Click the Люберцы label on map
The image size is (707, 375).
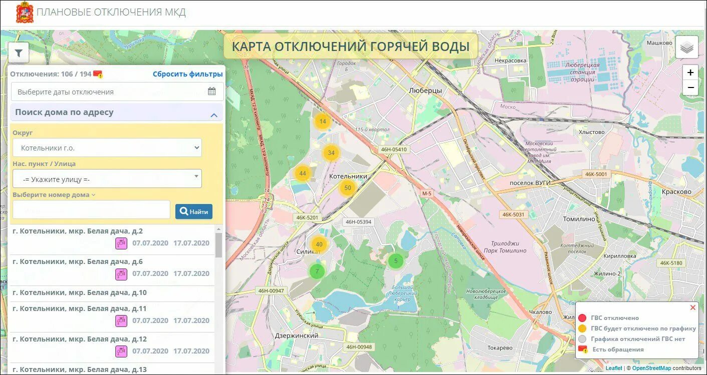pyautogui.click(x=425, y=90)
